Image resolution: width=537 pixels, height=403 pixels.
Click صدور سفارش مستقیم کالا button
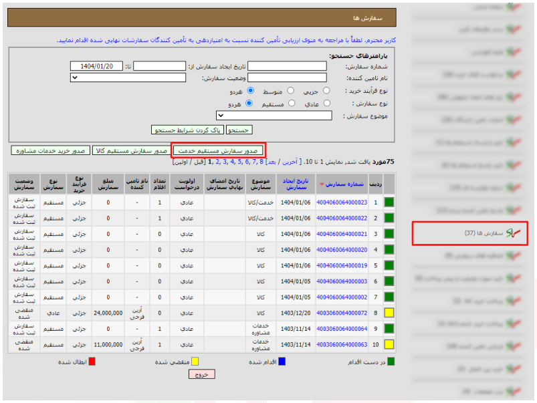click(x=132, y=150)
